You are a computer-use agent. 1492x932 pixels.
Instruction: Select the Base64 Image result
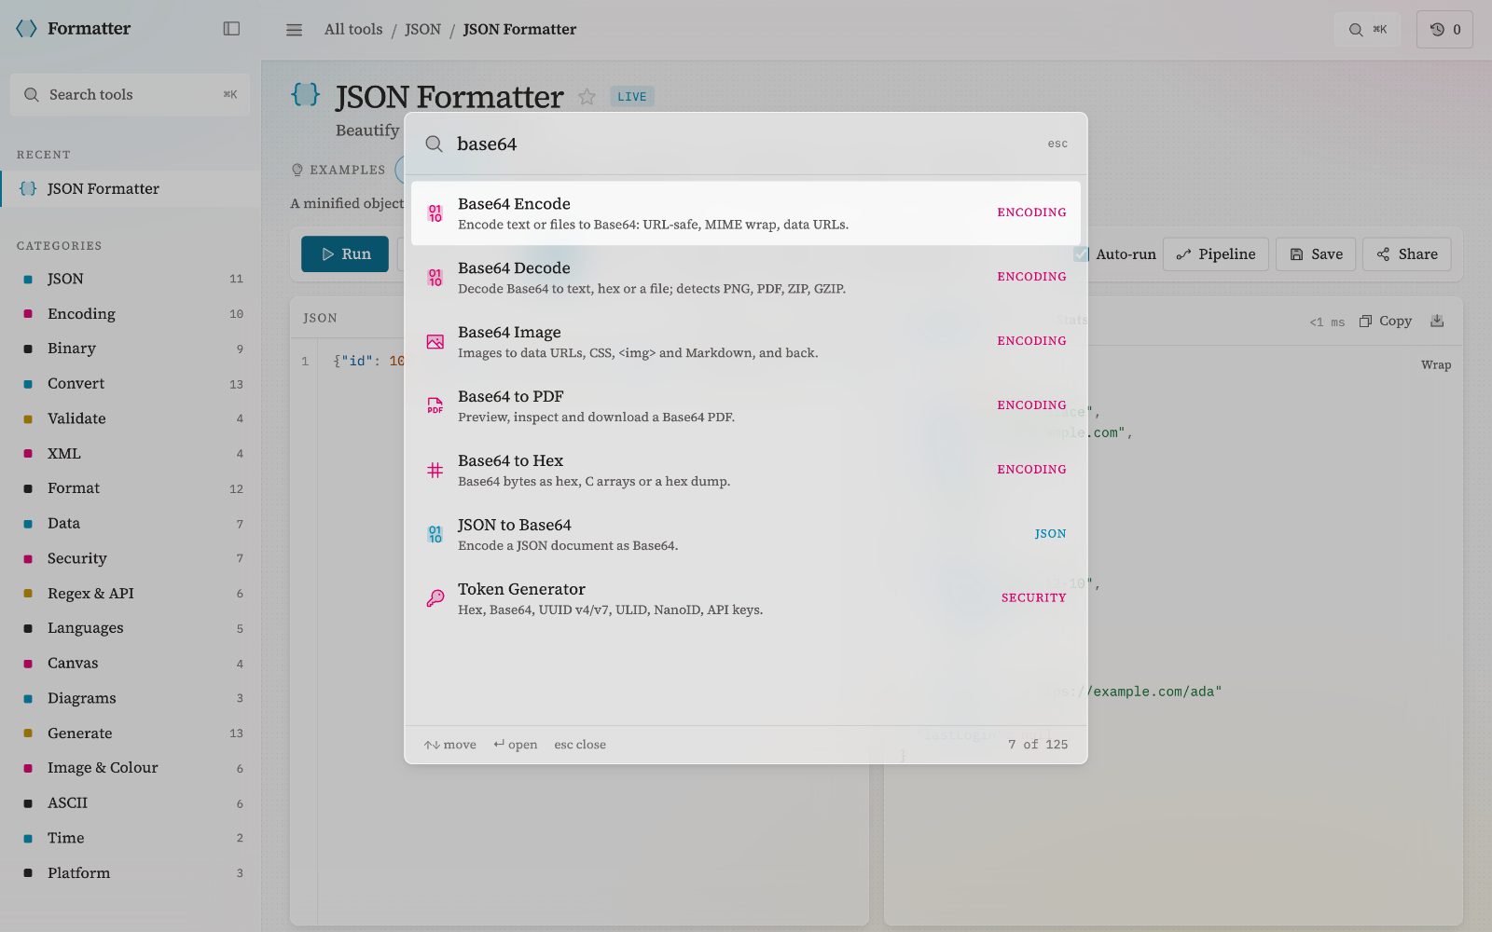[x=746, y=342]
